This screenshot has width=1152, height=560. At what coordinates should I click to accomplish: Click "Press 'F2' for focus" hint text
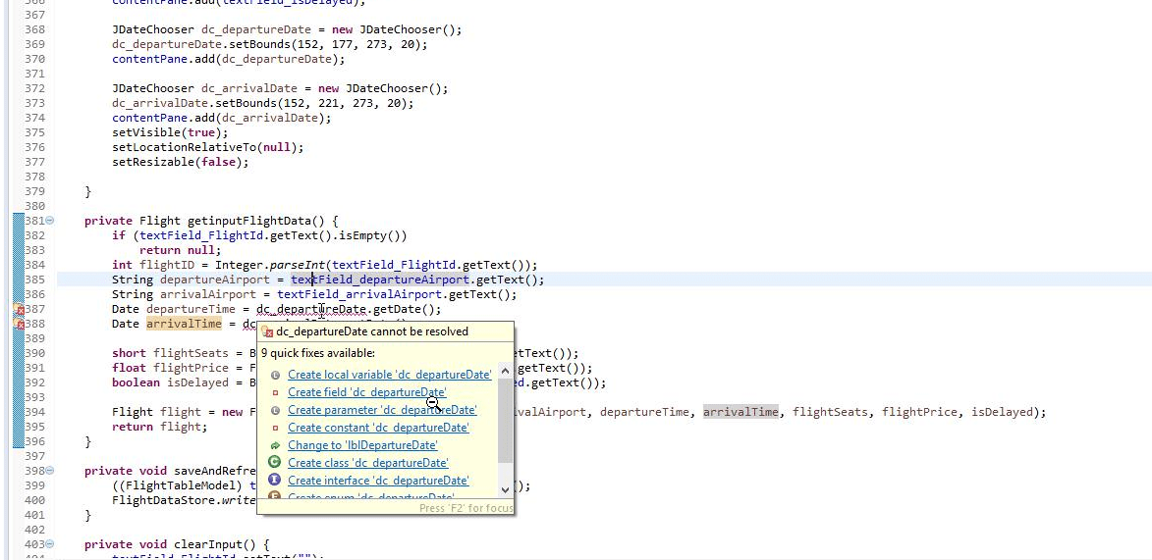[x=466, y=508]
